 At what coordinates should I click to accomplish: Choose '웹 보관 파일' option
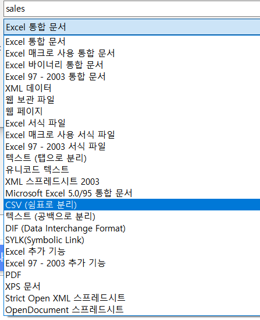(x=131, y=100)
